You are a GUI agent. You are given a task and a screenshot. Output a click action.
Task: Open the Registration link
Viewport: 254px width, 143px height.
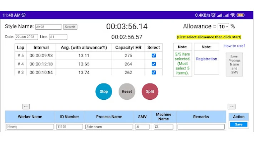tap(206, 59)
